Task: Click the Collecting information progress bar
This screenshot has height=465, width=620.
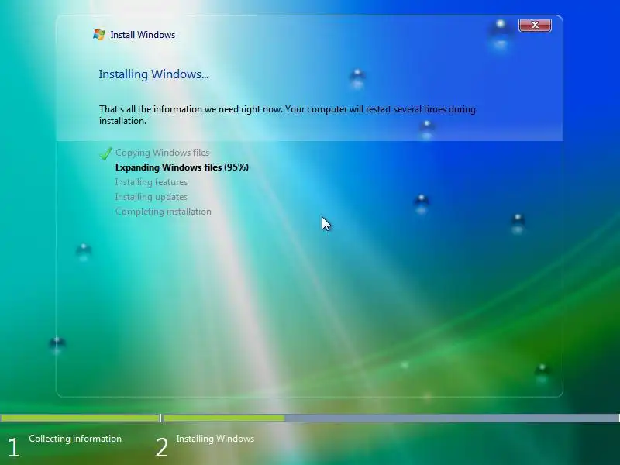Action: point(80,418)
